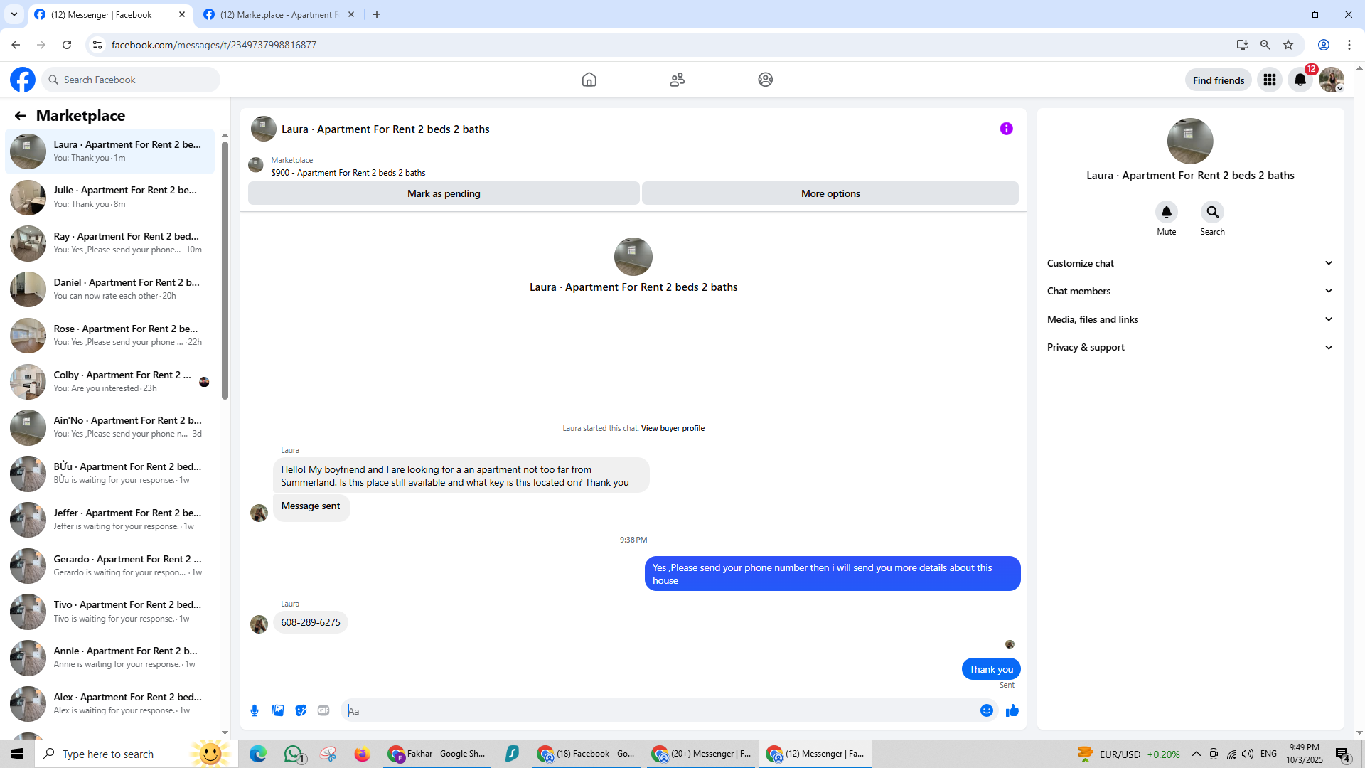
Task: Expand Media, files and links section
Action: [1189, 319]
